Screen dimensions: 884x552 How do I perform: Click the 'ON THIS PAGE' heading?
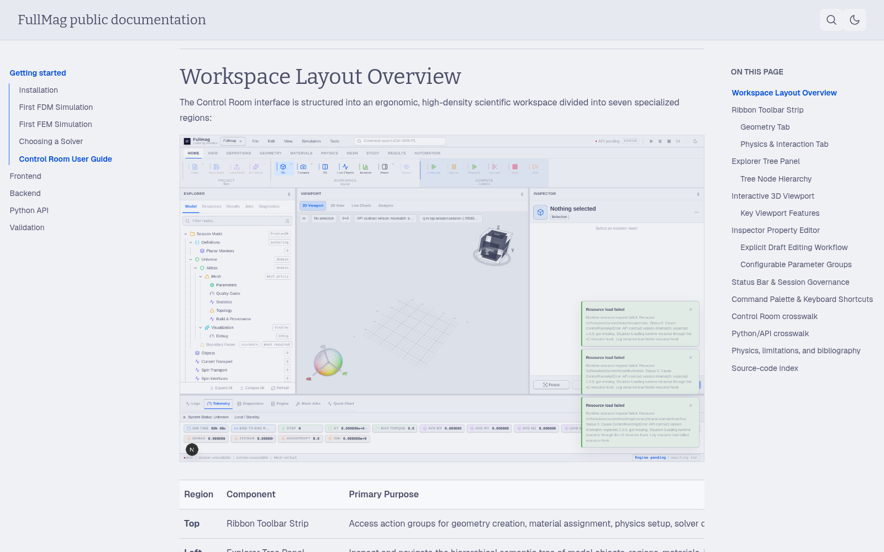click(757, 72)
